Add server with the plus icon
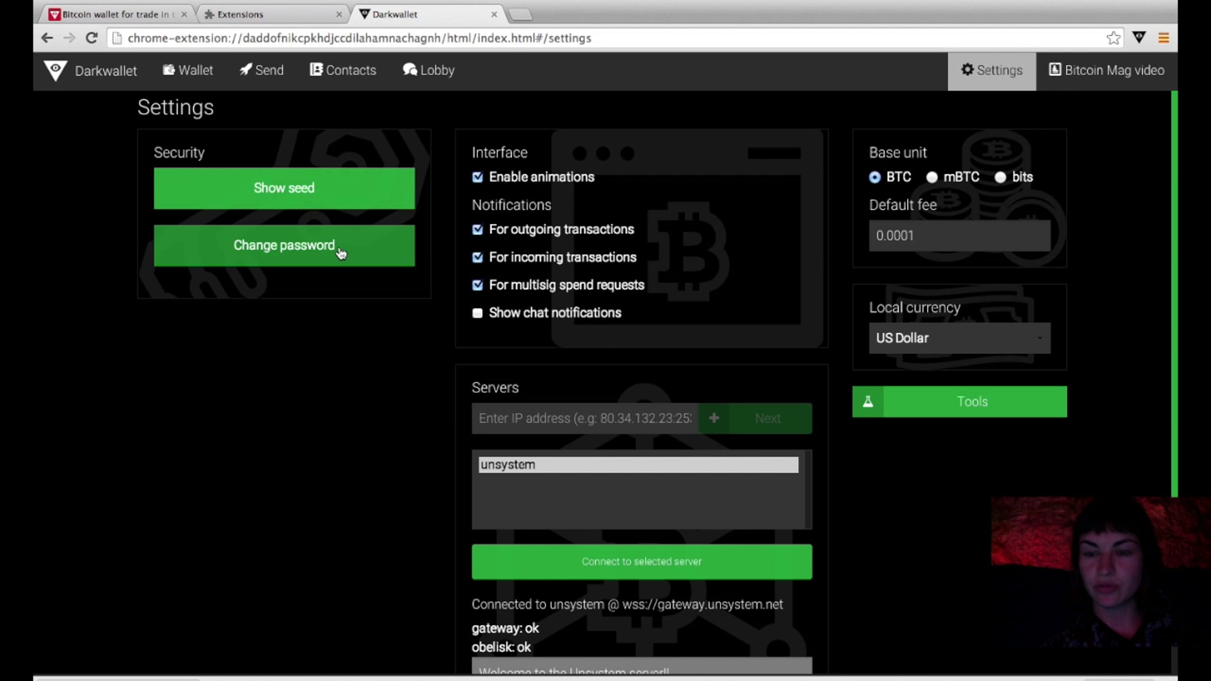 click(713, 418)
